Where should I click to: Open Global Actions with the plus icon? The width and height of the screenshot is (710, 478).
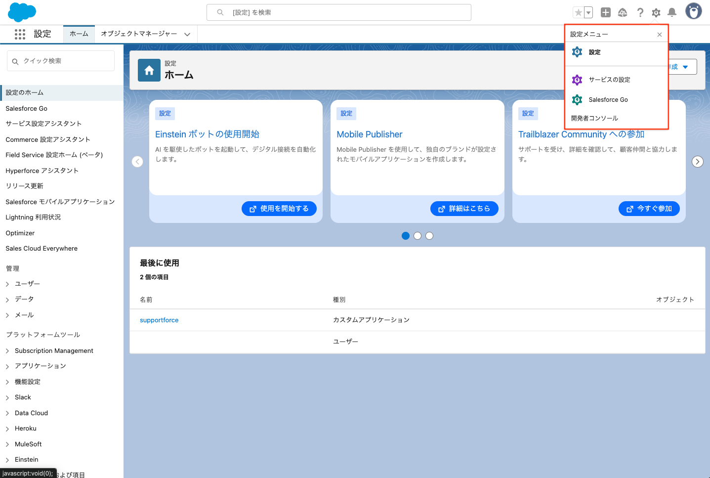click(x=605, y=12)
